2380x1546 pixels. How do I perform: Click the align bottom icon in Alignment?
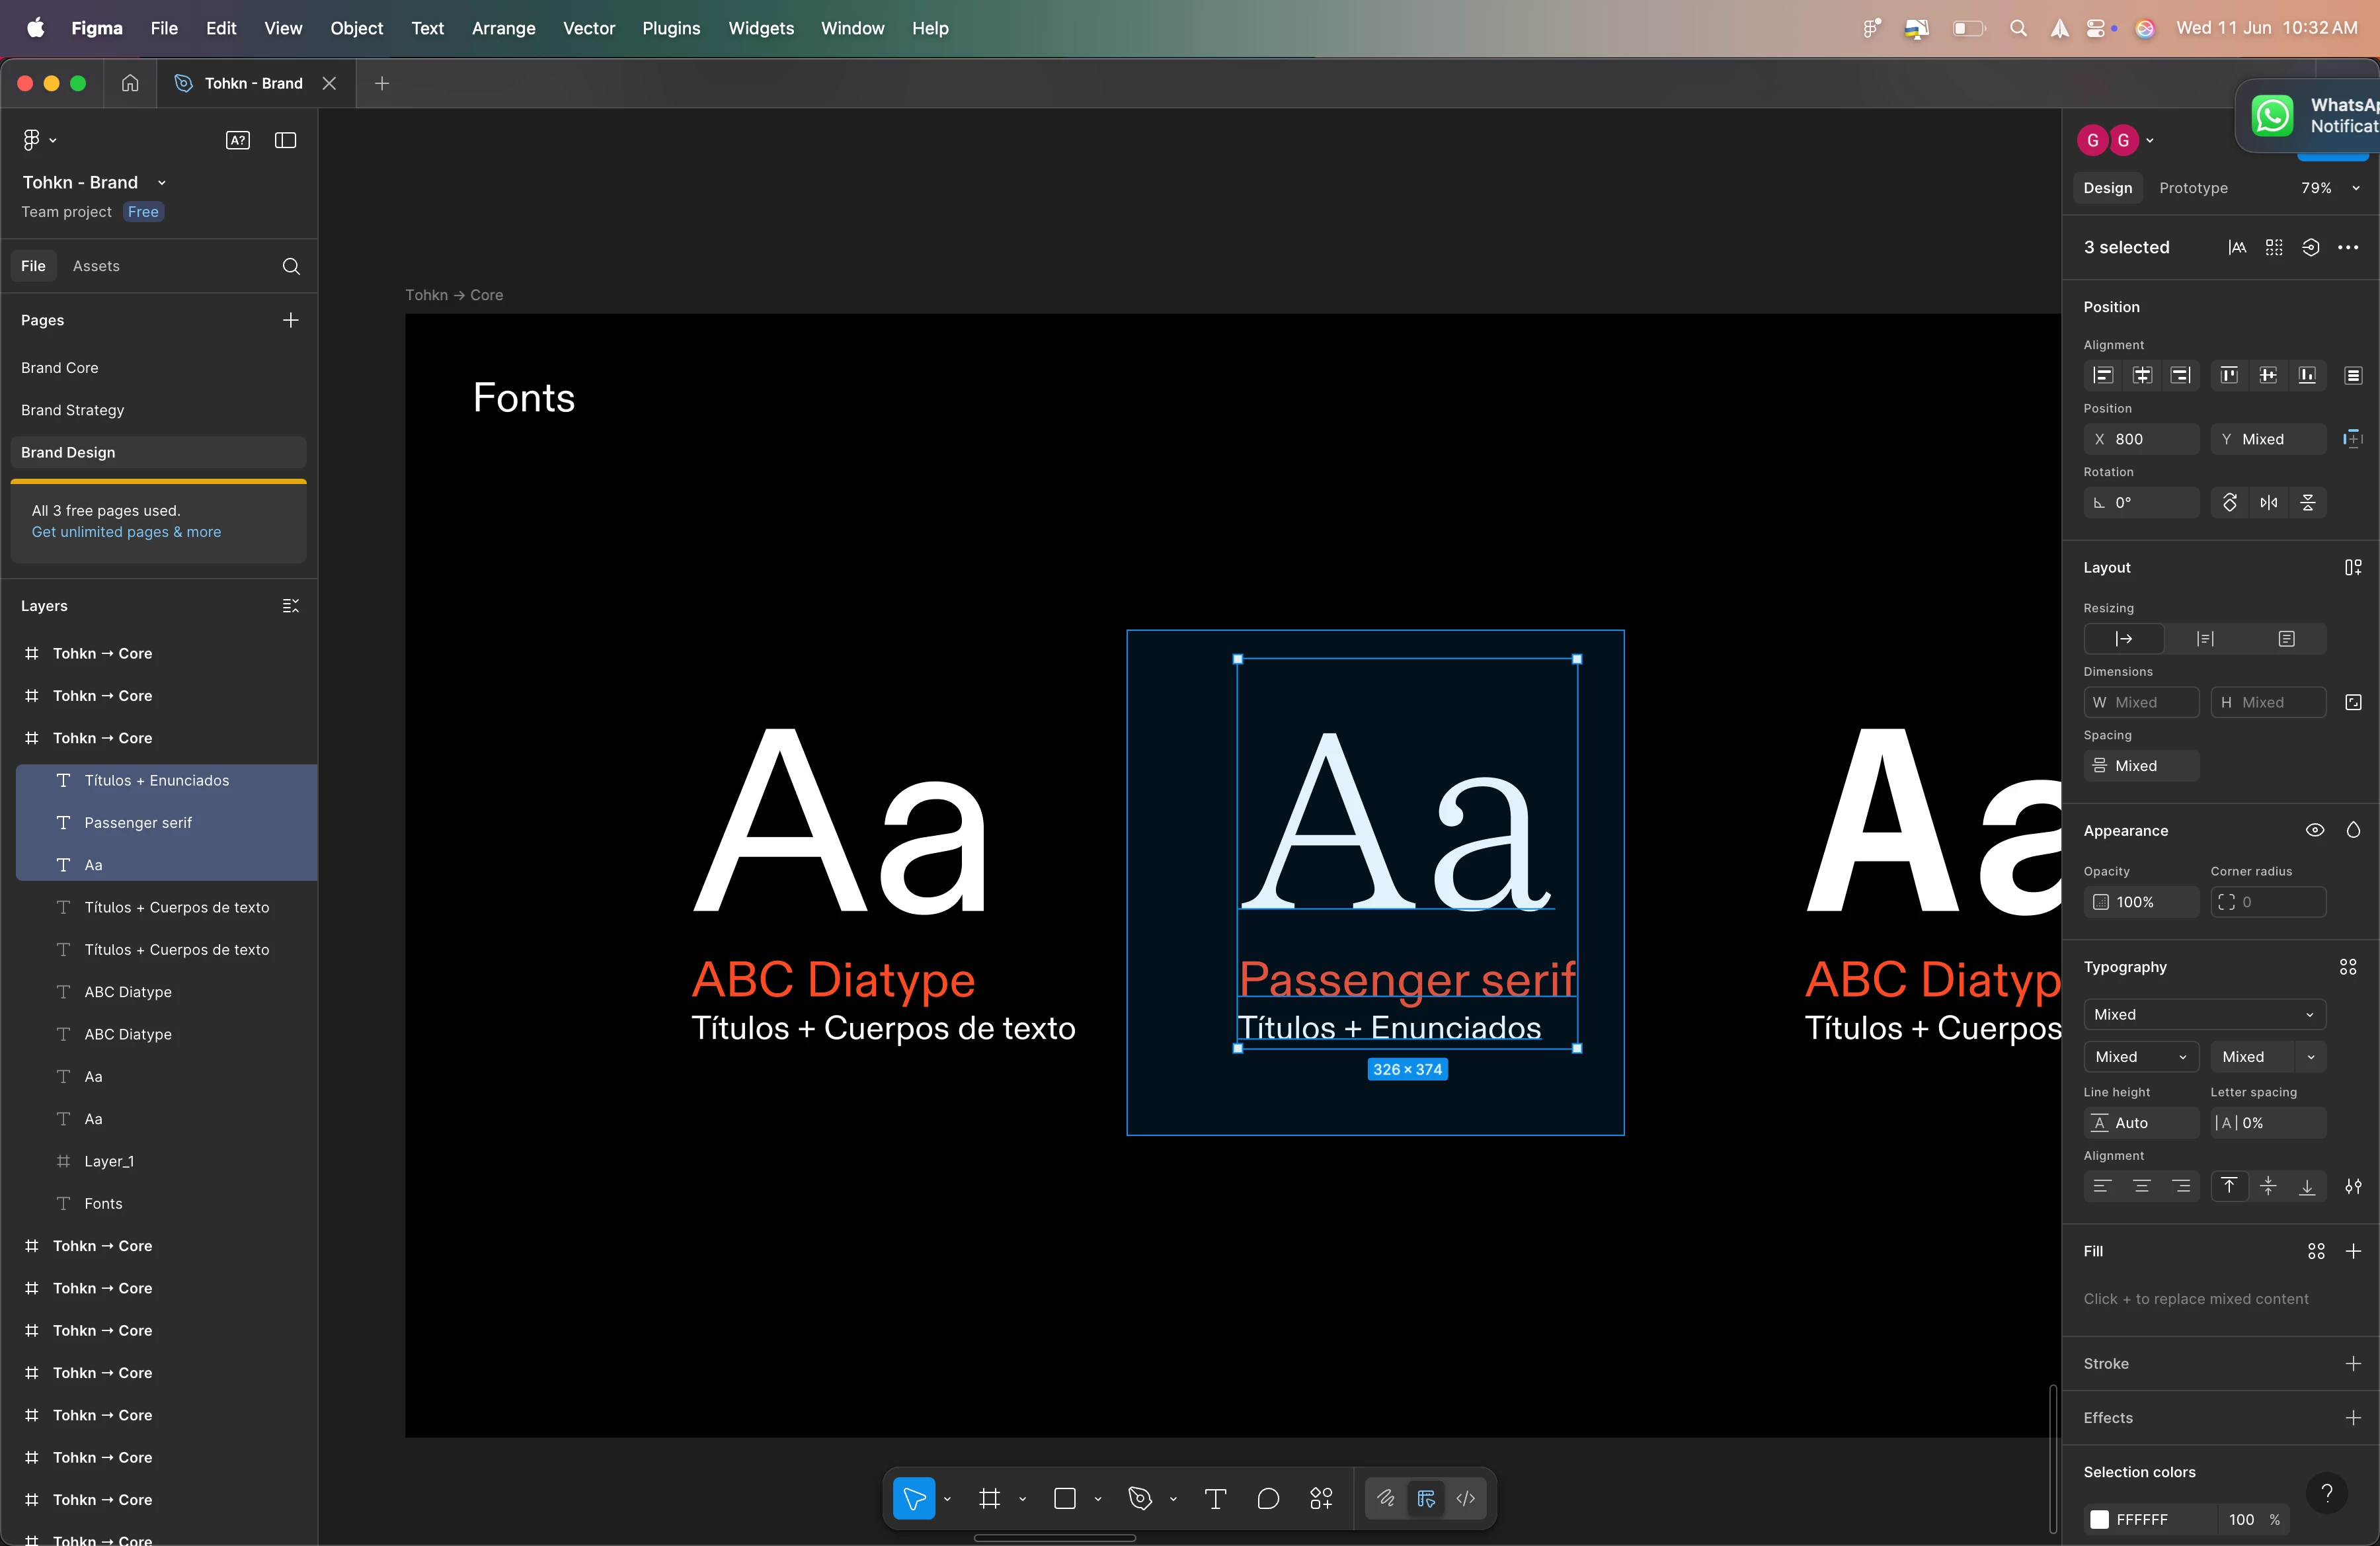[x=2307, y=375]
